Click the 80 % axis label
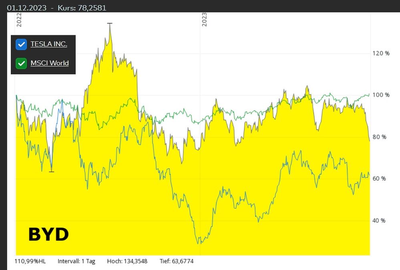 (x=379, y=137)
